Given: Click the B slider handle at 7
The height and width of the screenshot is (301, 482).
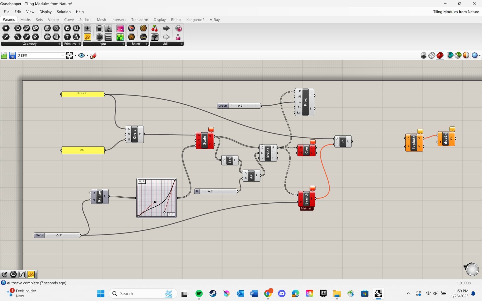Looking at the screenshot, I should coord(209,191).
